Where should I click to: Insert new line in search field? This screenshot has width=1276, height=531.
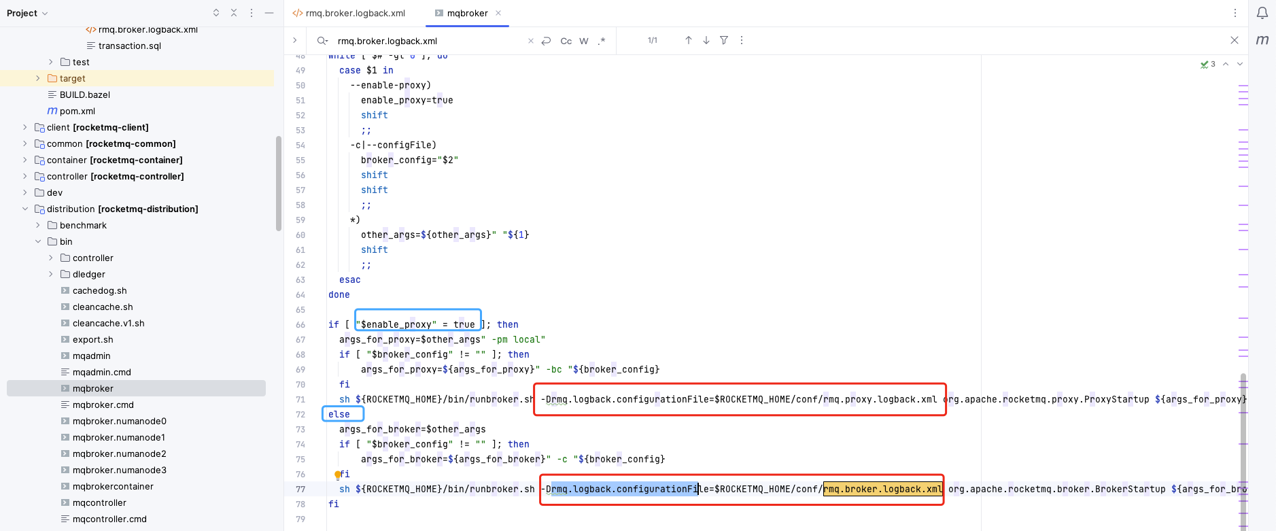(x=546, y=41)
